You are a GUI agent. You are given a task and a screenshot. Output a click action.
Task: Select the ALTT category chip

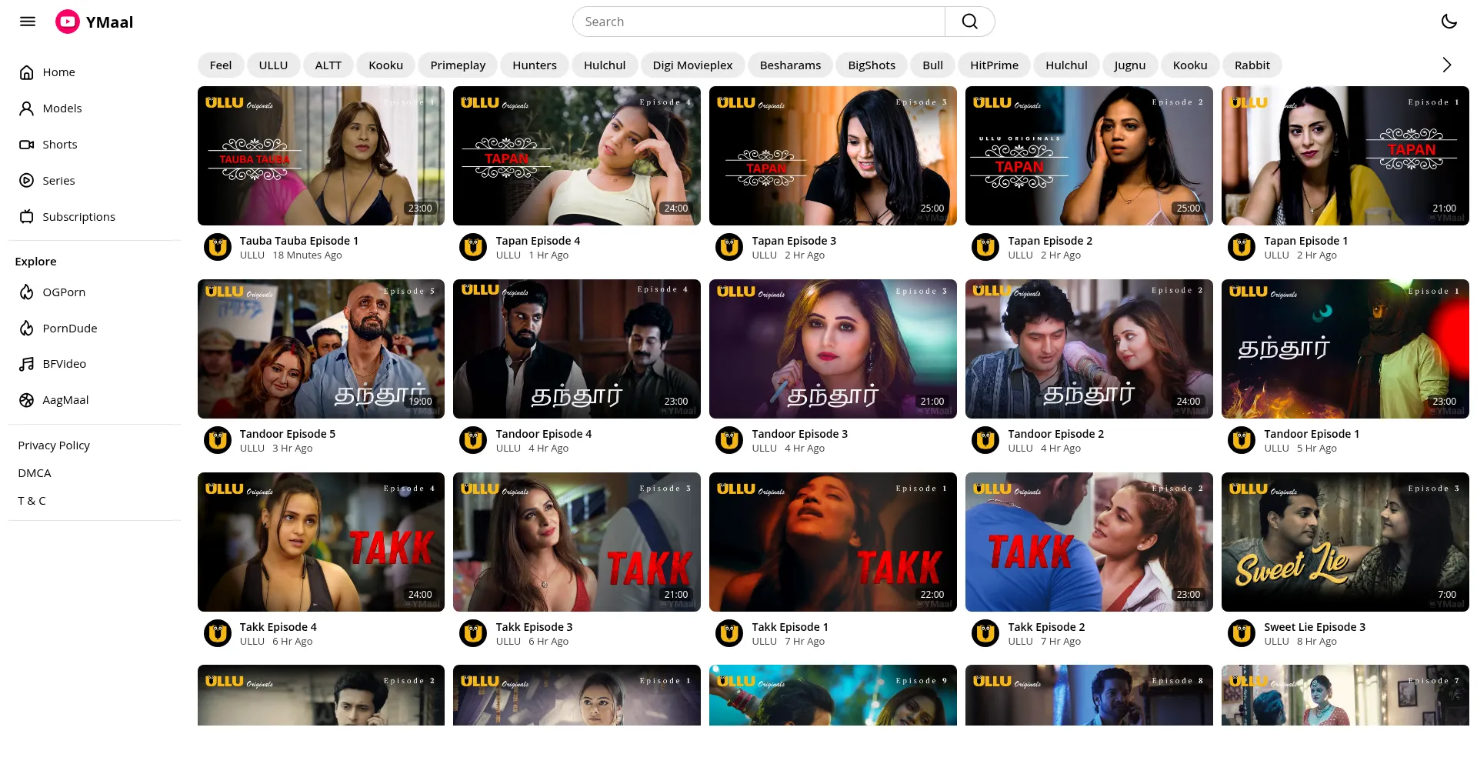328,65
